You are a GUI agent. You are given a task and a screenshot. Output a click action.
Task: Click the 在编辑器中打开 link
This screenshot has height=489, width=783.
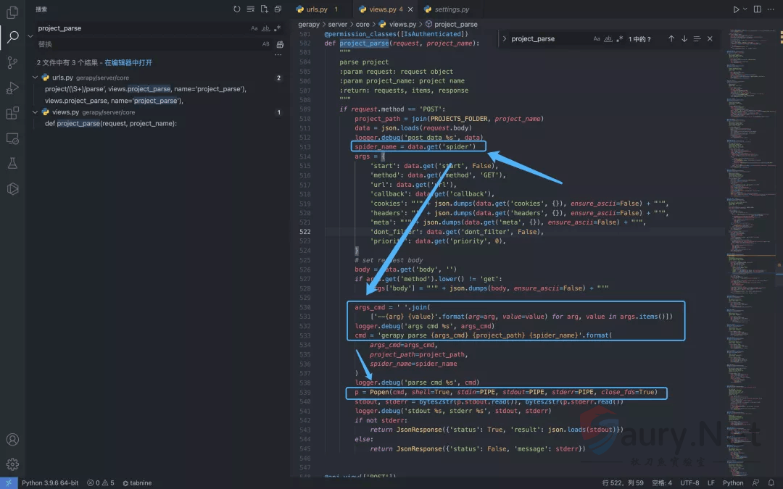[128, 63]
